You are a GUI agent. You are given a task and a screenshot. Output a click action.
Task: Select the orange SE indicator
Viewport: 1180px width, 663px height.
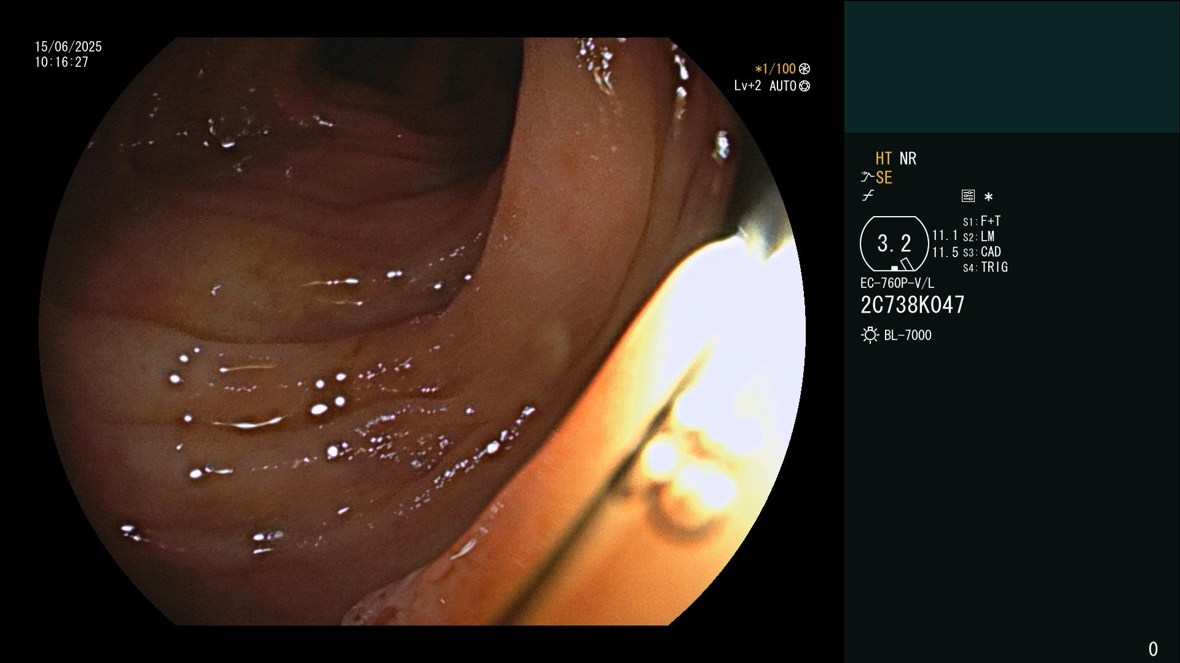click(x=884, y=177)
